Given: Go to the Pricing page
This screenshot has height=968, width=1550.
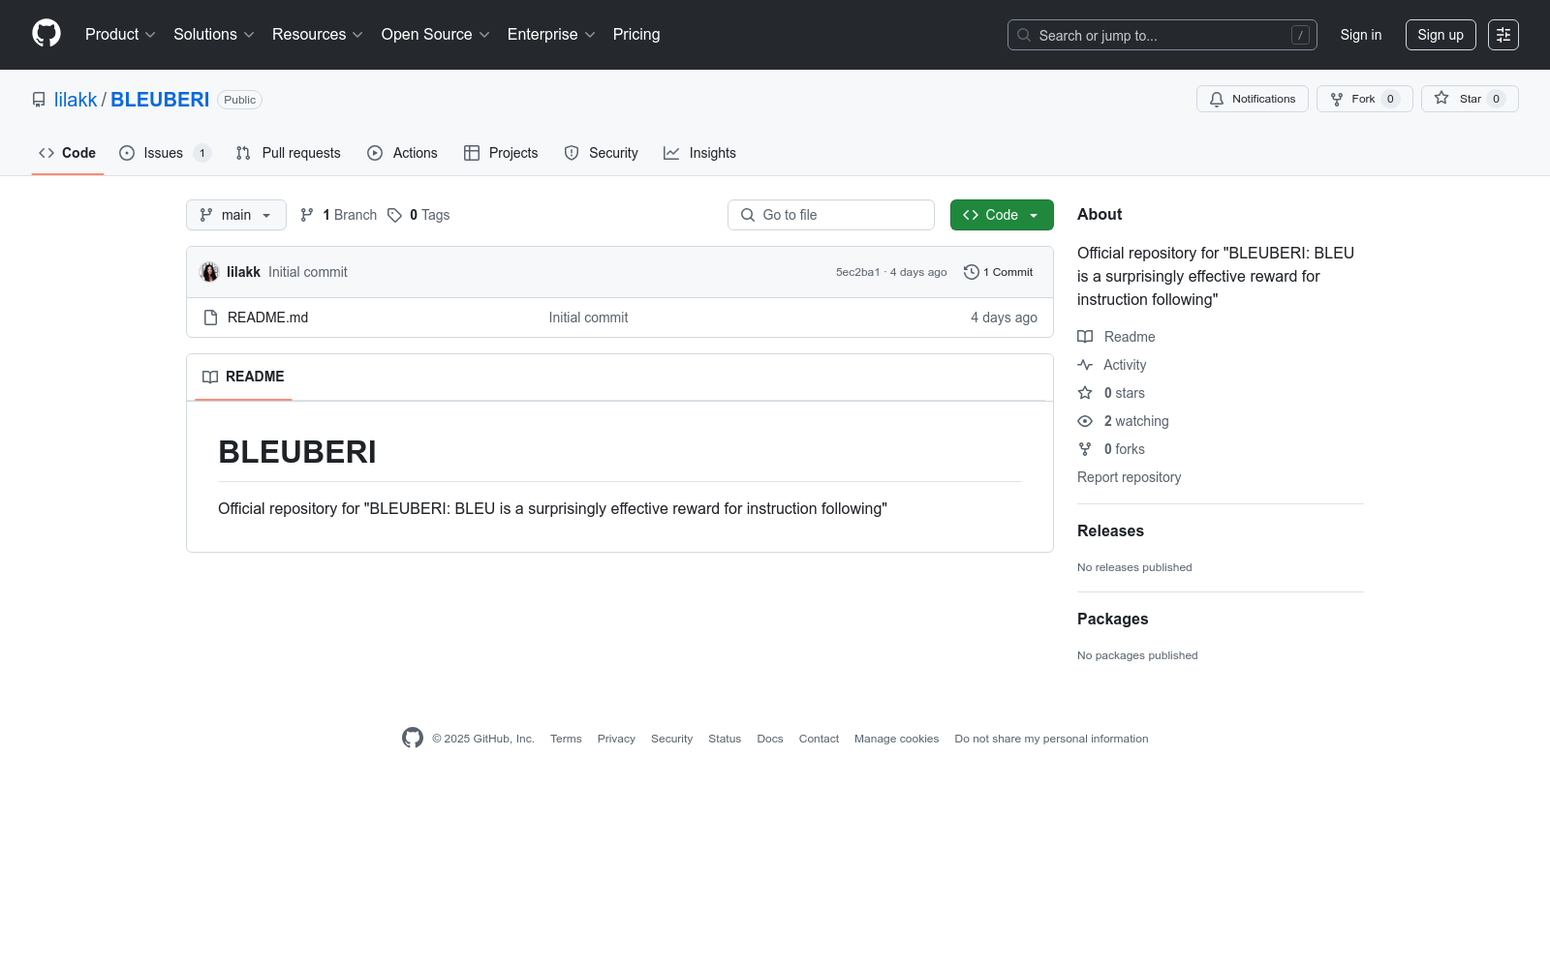Looking at the screenshot, I should 636,35.
